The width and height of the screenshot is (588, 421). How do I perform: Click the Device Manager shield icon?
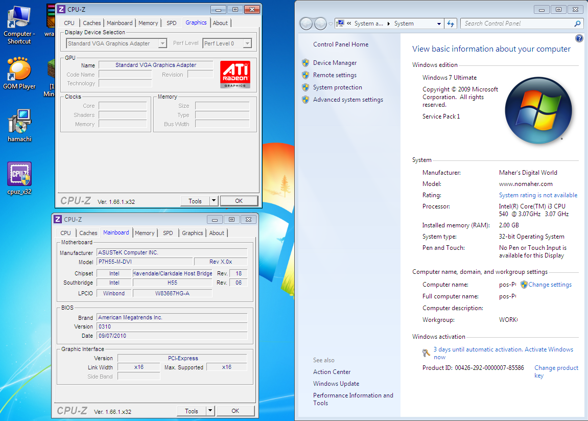click(305, 63)
